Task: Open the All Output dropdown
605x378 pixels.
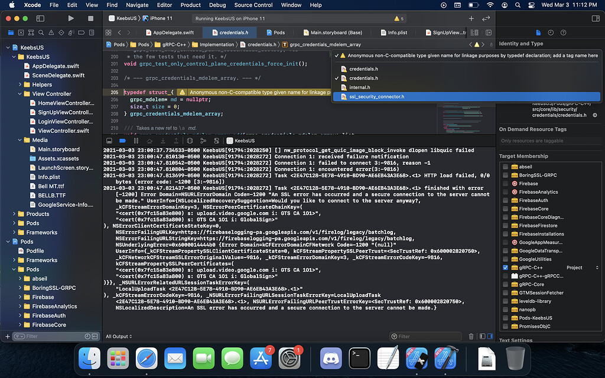Action: point(119,336)
